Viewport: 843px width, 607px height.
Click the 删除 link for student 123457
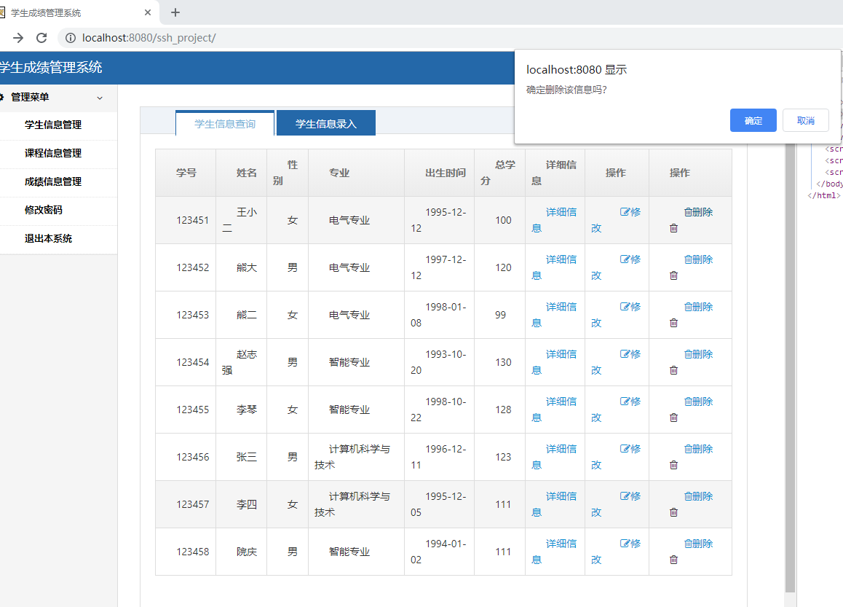coord(698,496)
